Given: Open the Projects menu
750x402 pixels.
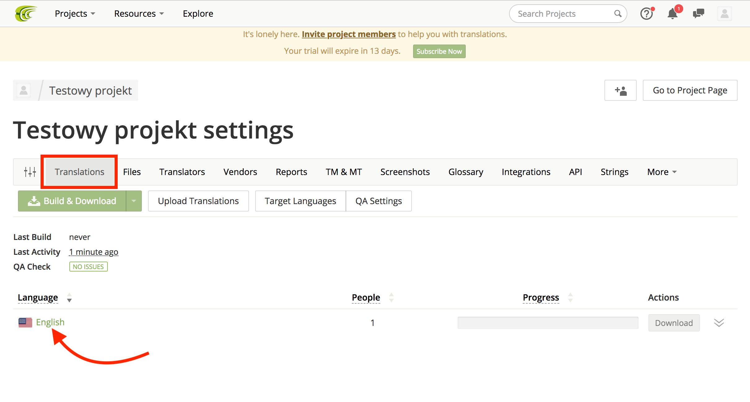Looking at the screenshot, I should 75,14.
